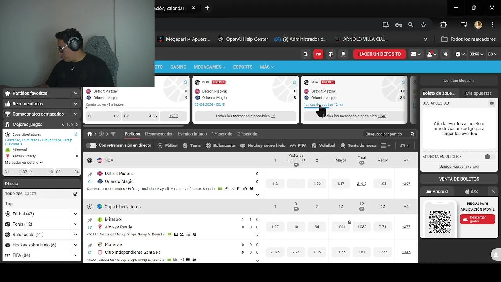Open the ESPORTS menu
501x282 pixels.
pos(243,67)
